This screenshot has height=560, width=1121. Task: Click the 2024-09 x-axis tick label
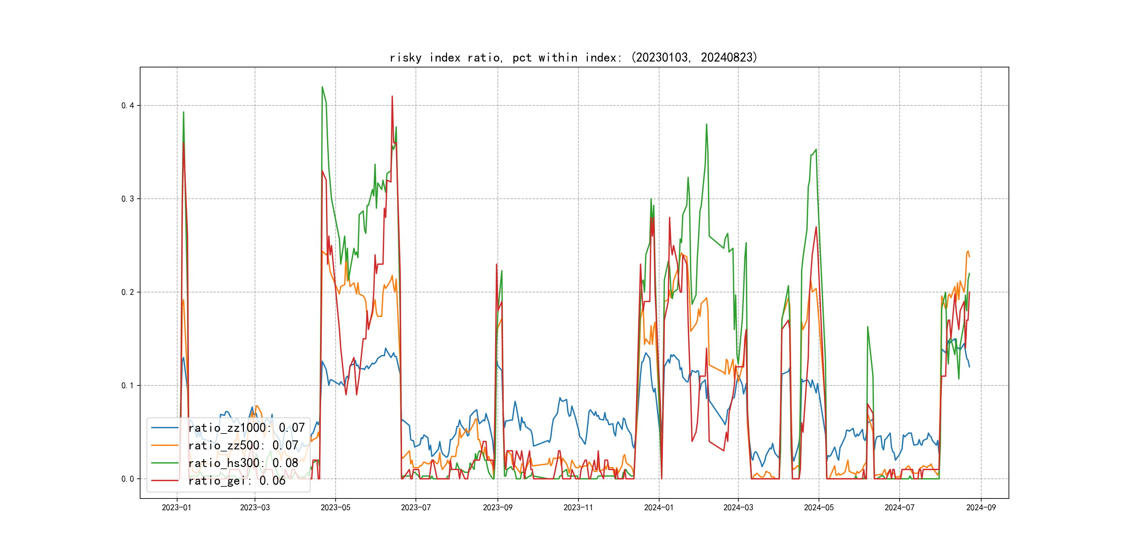pos(981,508)
